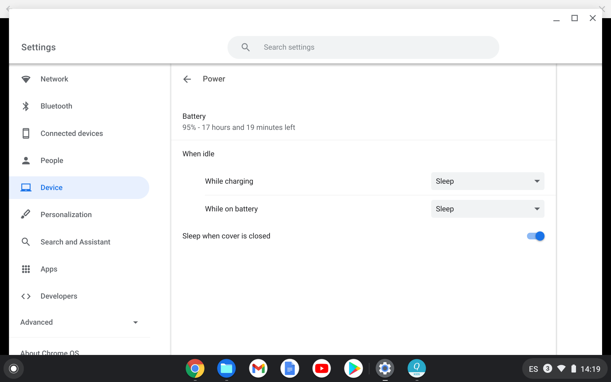Open the While charging idle dropdown
This screenshot has width=611, height=382.
point(488,181)
